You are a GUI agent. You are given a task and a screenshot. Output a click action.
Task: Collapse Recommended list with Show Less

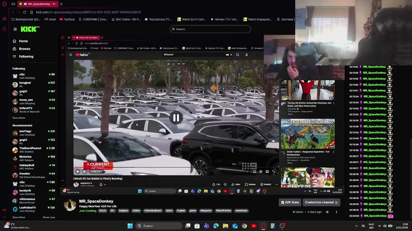tap(49, 217)
